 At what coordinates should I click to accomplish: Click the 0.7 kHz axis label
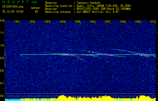tap(2, 83)
